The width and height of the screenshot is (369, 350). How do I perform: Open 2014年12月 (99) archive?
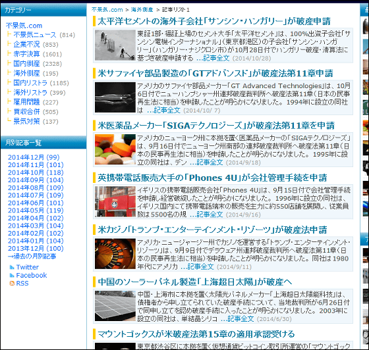click(34, 157)
